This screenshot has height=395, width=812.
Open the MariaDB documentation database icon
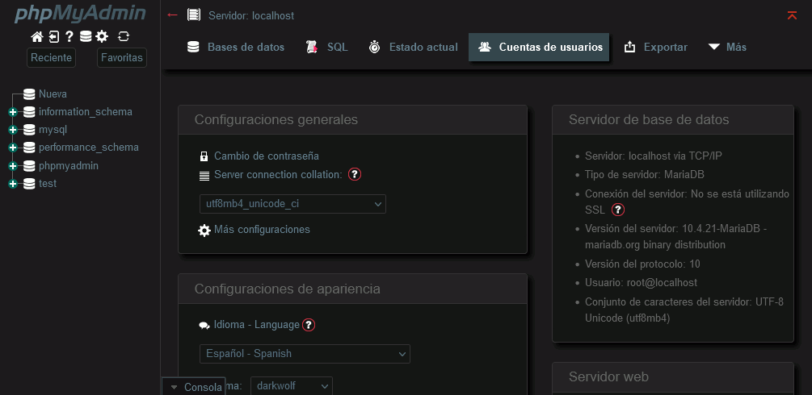coord(86,36)
